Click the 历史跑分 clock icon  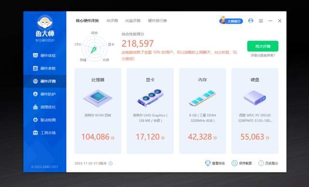coord(261,163)
